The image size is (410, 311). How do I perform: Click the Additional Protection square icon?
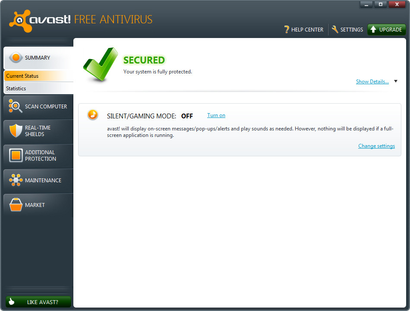pos(16,155)
